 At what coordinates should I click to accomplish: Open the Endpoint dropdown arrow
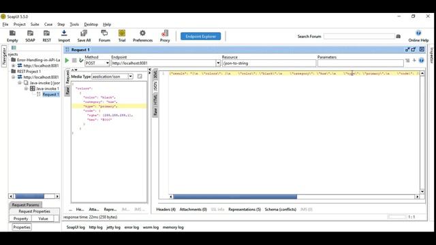(218, 63)
